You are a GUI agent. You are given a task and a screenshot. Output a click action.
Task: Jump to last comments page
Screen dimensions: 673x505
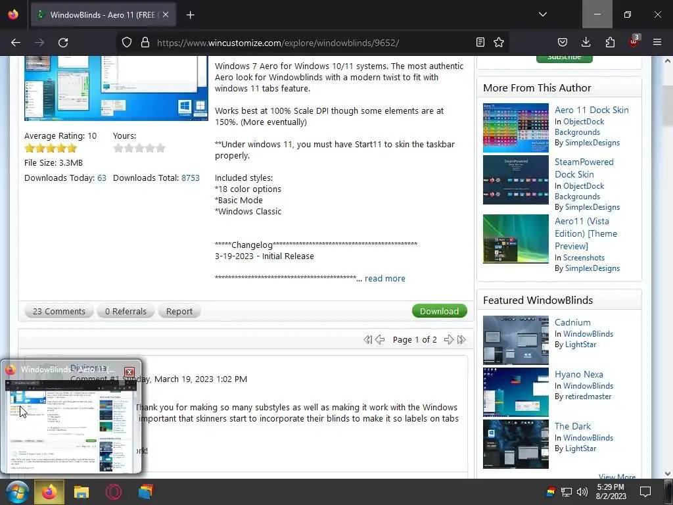point(461,340)
